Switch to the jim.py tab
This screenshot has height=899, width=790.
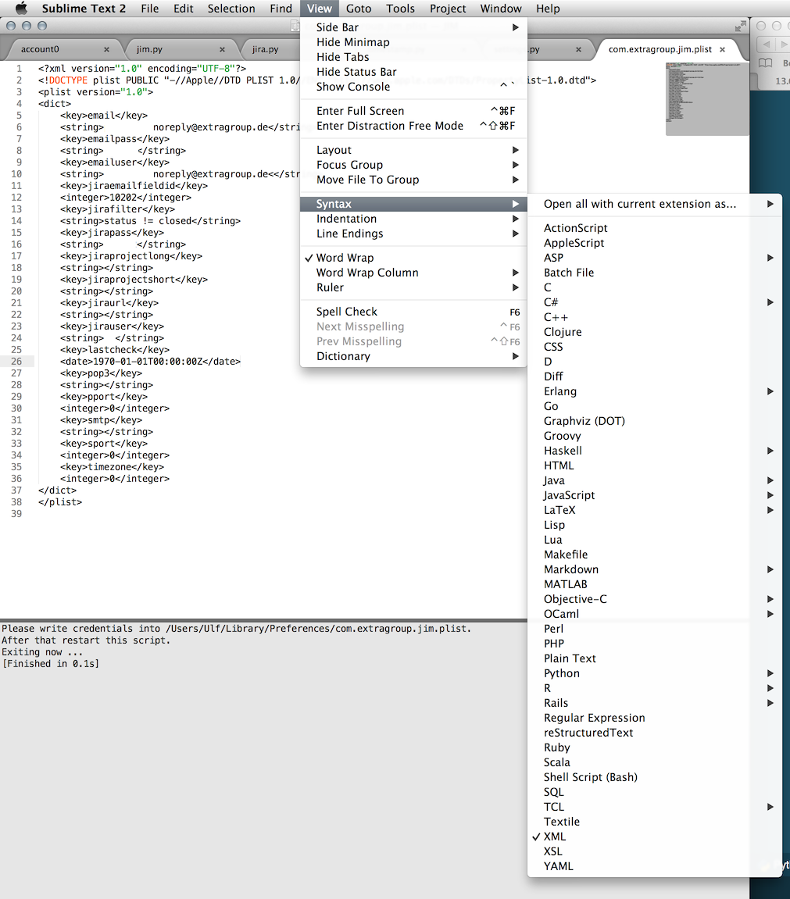[x=149, y=49]
